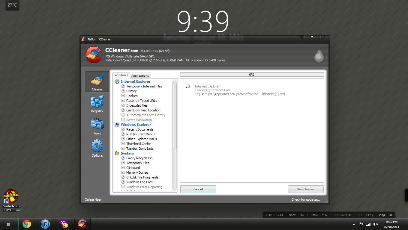The height and width of the screenshot is (230, 408).
Task: Click the Run Cleaner button
Action: point(306,189)
